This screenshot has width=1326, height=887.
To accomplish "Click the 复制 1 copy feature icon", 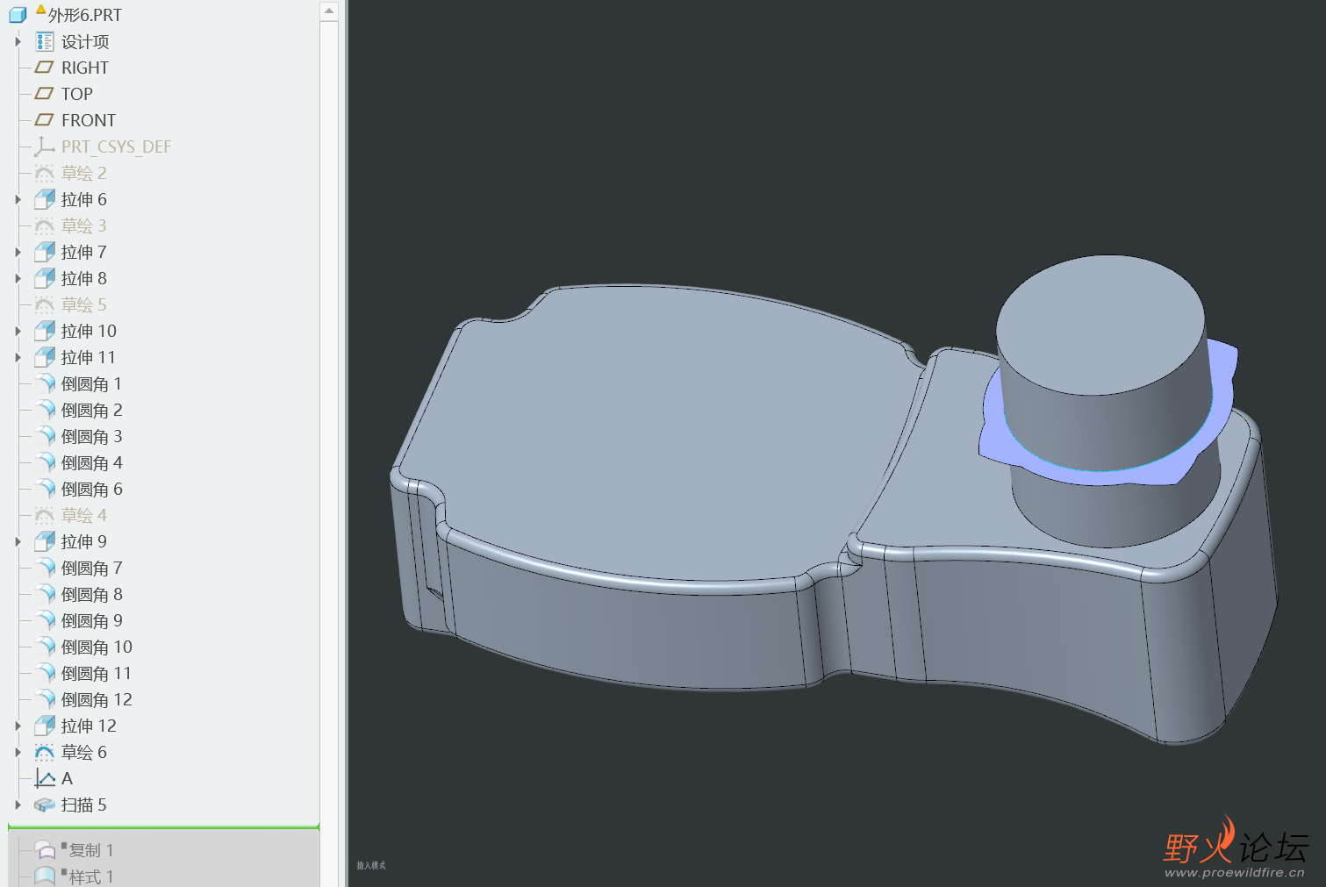I will pyautogui.click(x=46, y=850).
